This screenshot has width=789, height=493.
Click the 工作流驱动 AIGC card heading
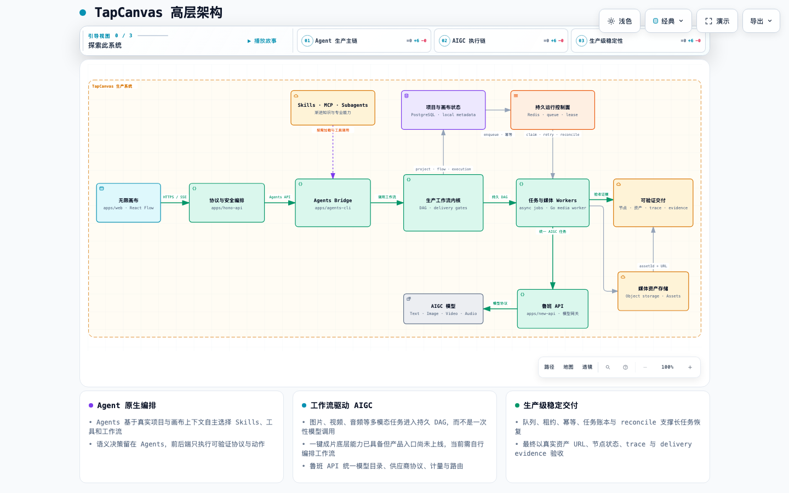point(341,405)
